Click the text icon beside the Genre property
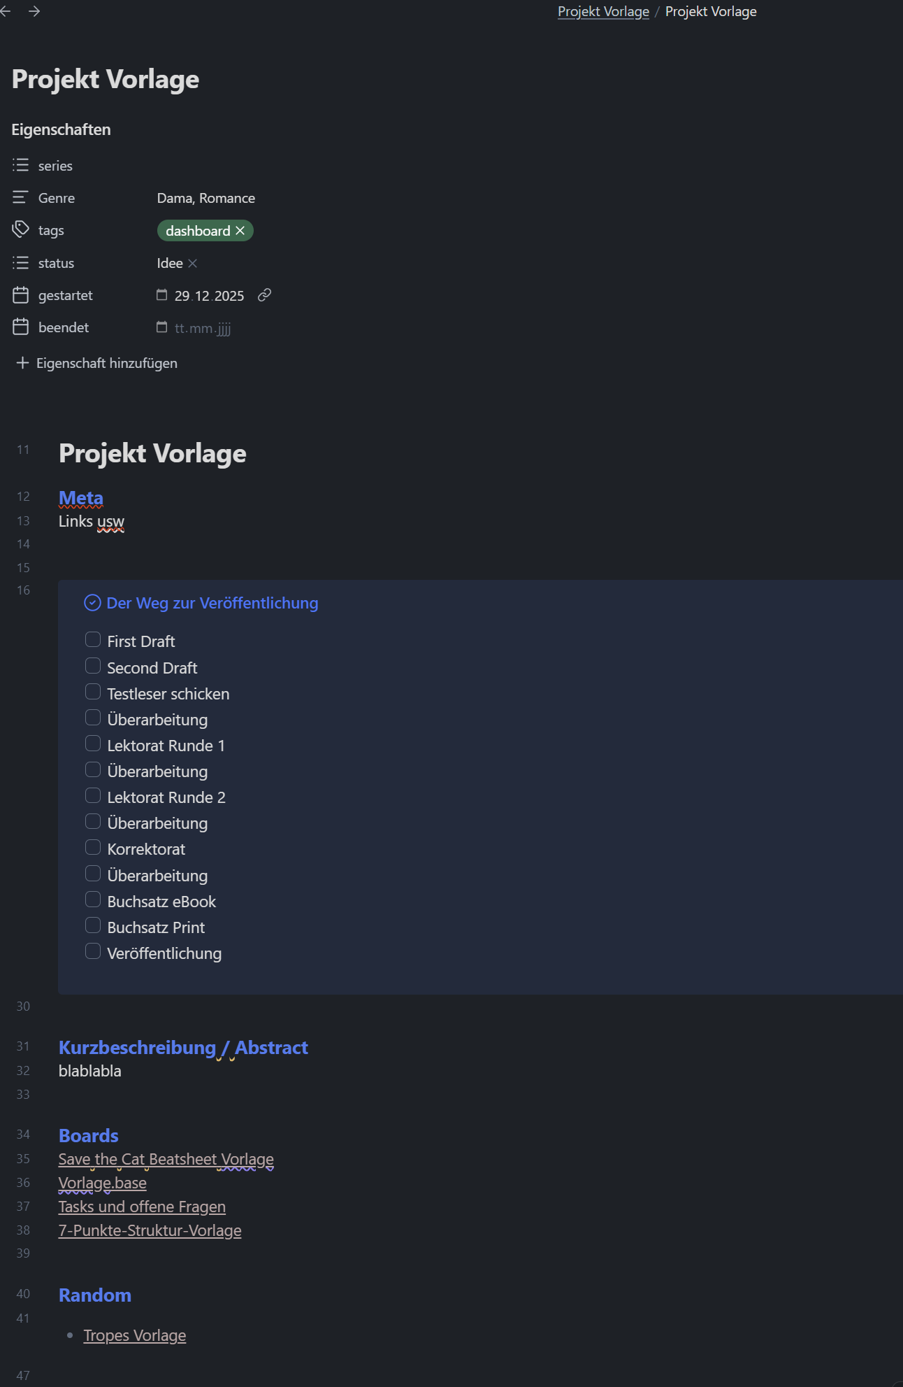Screen dimensions: 903x1387 click(20, 197)
